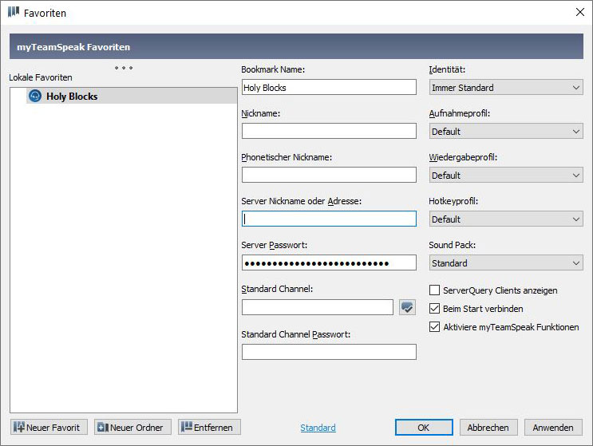593x446 pixels.
Task: Close the Favoriten dialog window
Action: point(580,12)
